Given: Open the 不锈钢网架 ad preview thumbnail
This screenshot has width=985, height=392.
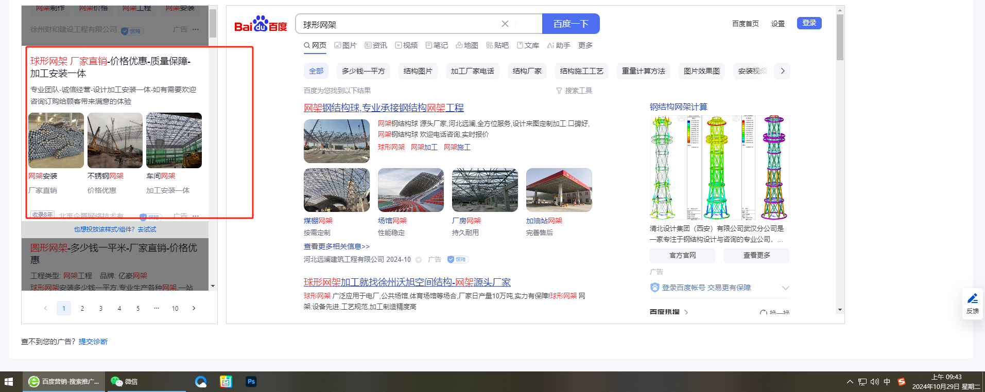Looking at the screenshot, I should tap(115, 140).
